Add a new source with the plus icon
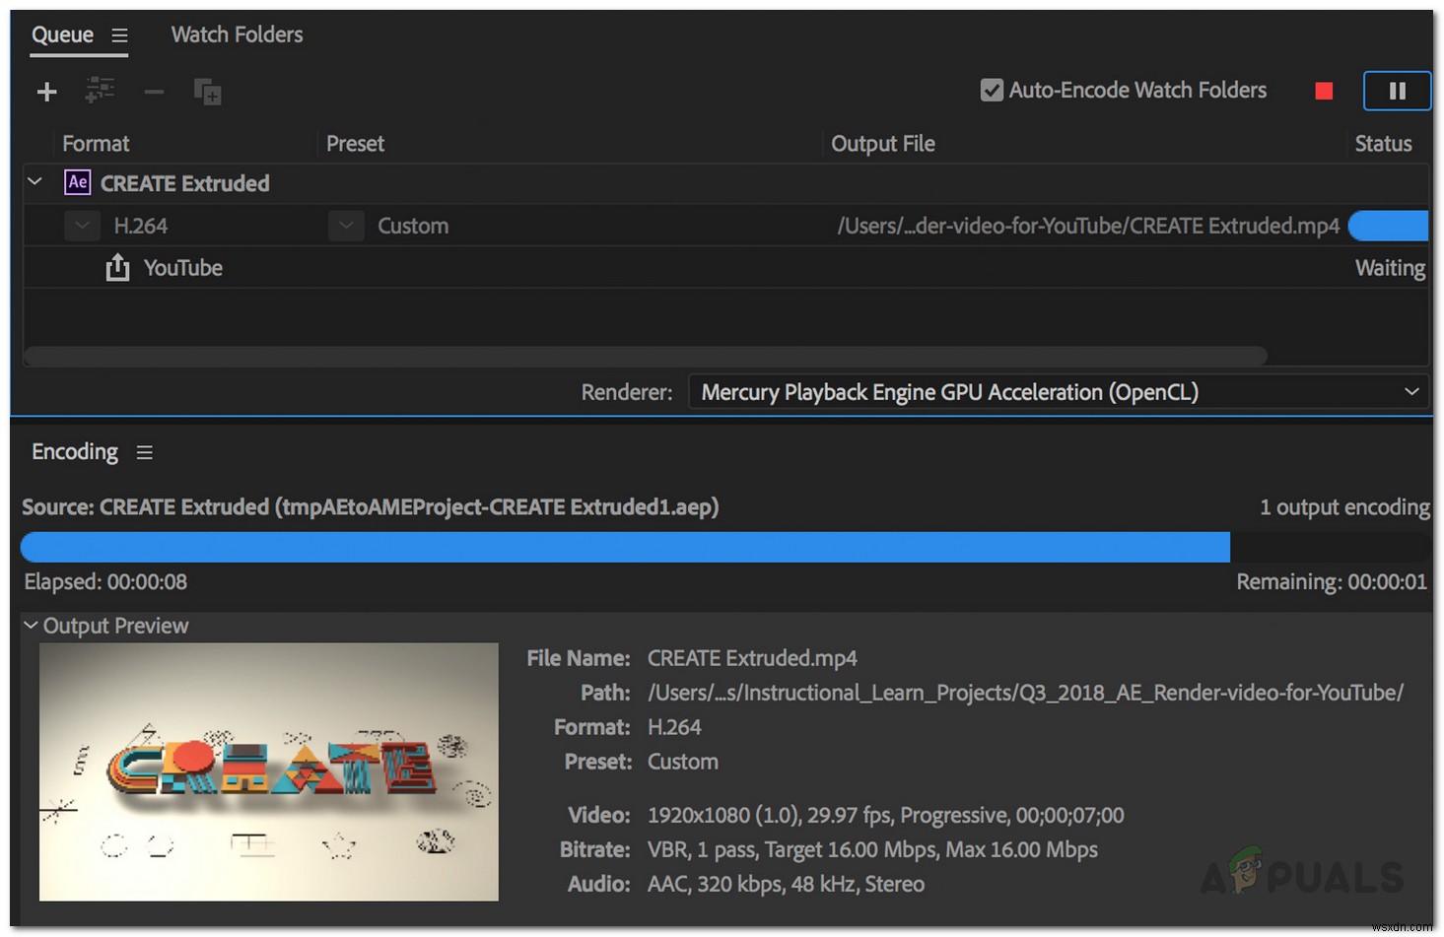This screenshot has width=1444, height=937. [46, 91]
